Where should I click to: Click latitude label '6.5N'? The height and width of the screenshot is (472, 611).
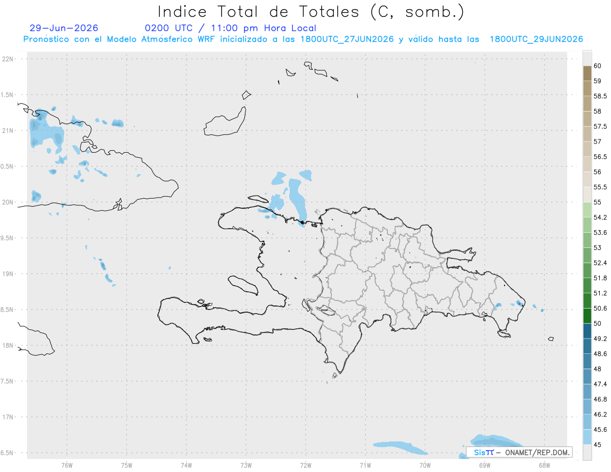8,453
